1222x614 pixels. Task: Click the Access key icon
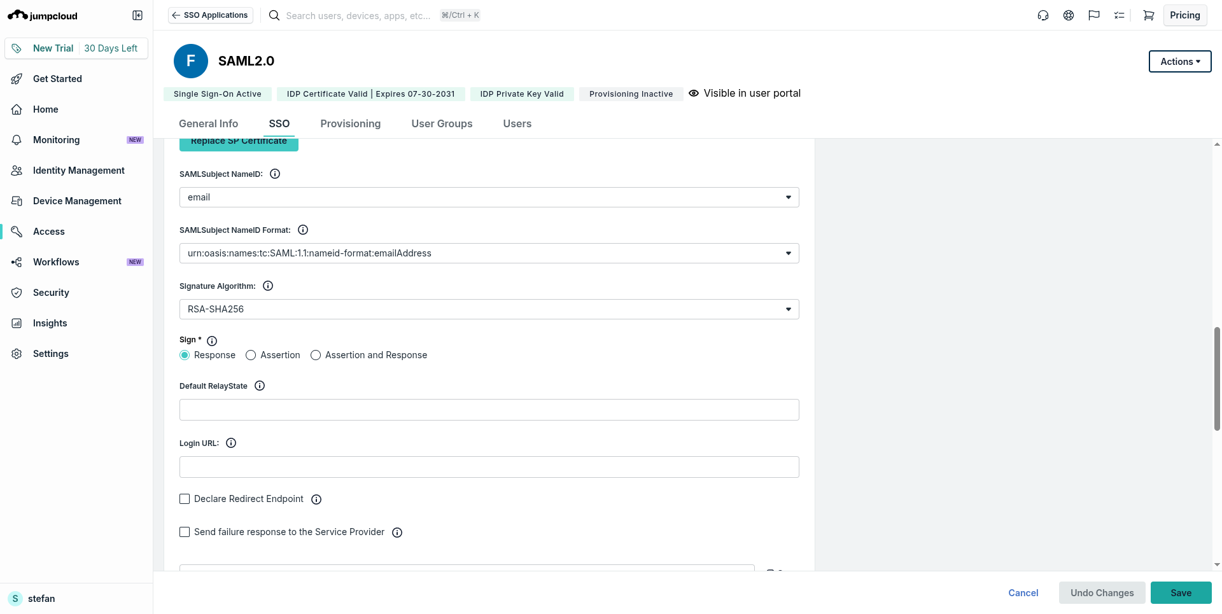click(x=17, y=232)
